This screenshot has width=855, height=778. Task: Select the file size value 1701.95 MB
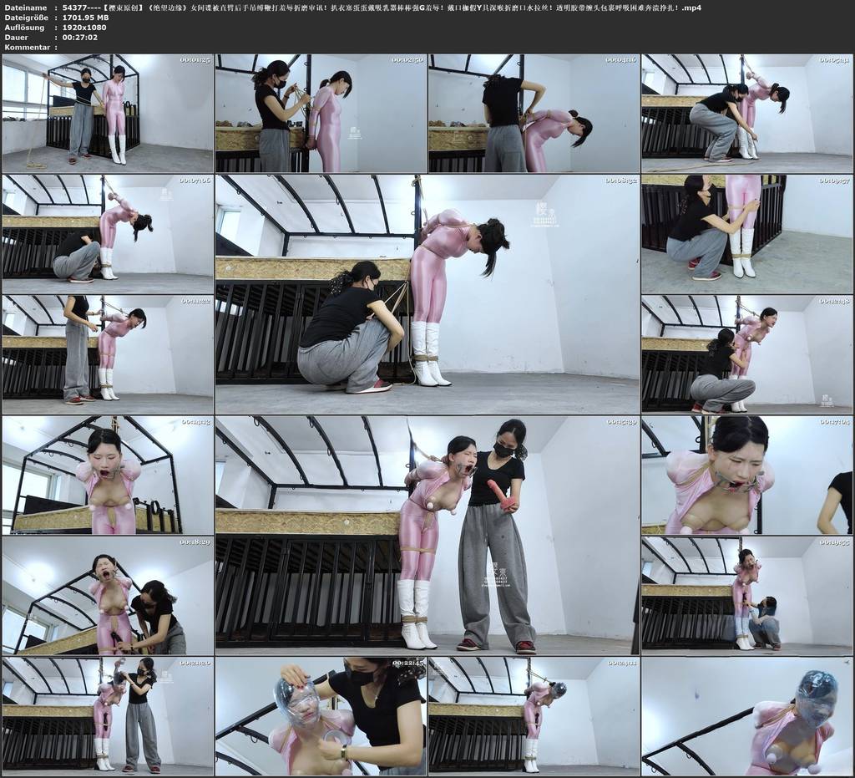coord(85,18)
